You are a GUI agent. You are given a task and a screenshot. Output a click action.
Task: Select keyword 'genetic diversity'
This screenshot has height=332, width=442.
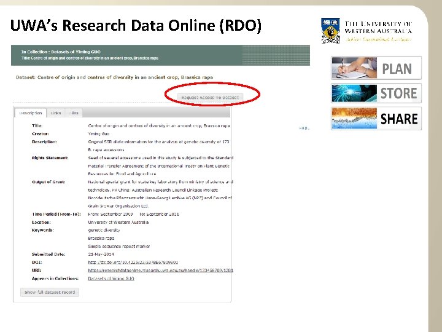click(x=104, y=230)
